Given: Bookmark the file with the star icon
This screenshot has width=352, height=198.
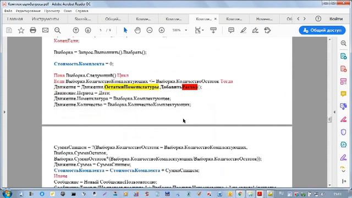Looking at the screenshot, I should coord(21,30).
